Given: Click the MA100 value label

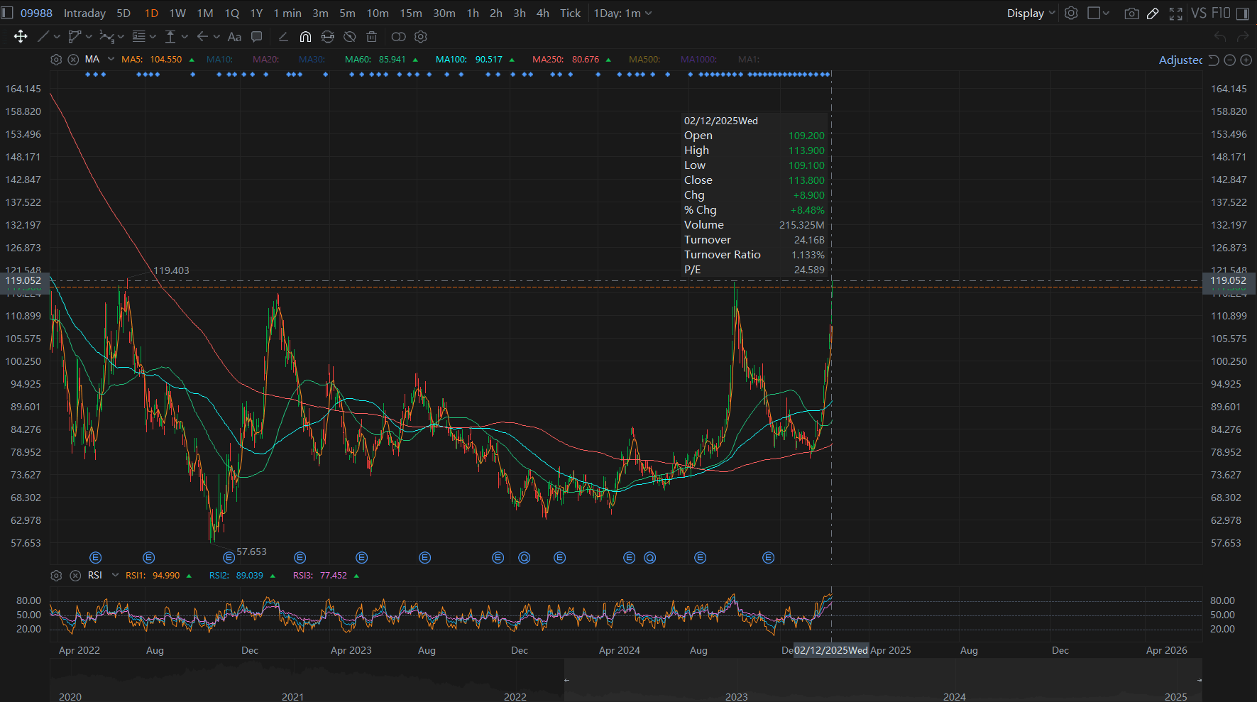Looking at the screenshot, I should 489,60.
